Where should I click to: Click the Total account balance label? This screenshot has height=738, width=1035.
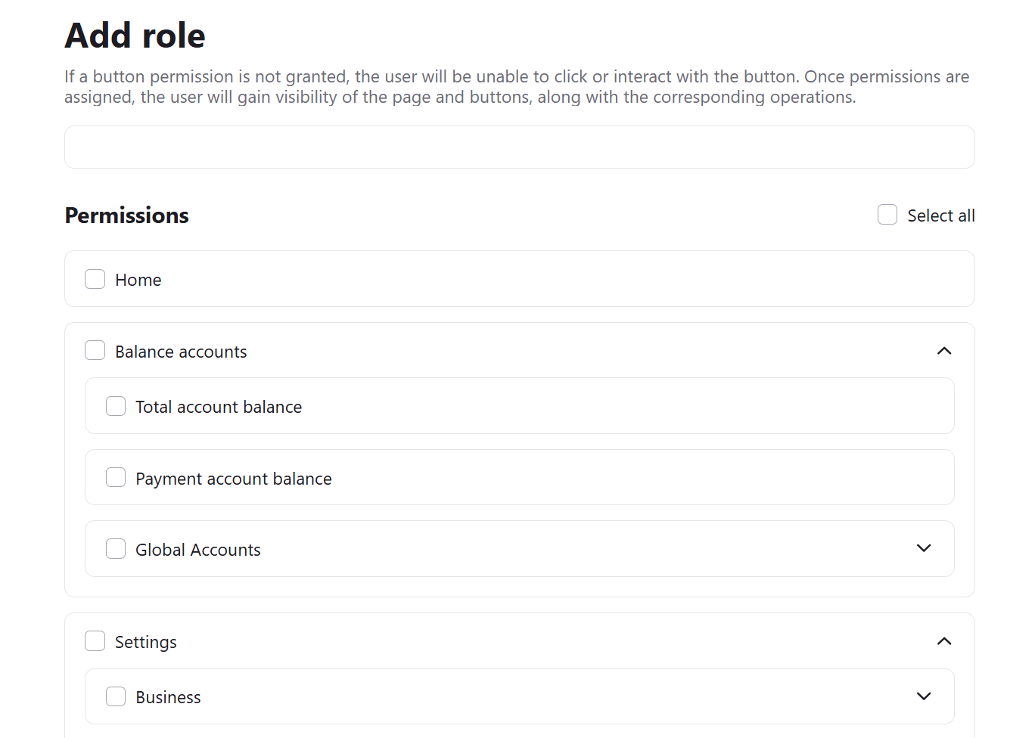218,406
